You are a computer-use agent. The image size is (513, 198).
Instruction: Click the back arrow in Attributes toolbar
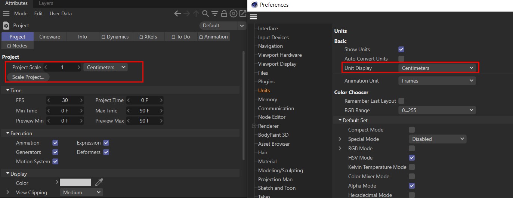pyautogui.click(x=177, y=14)
